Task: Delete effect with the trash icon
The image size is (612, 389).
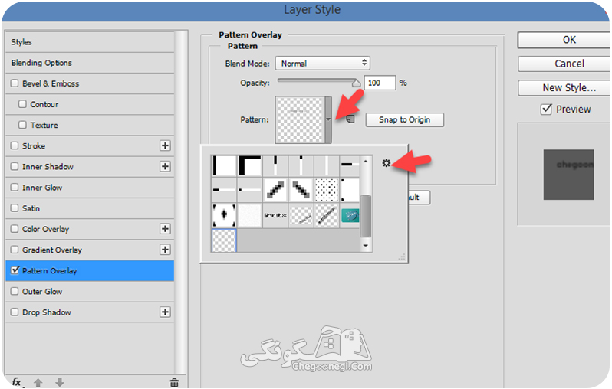Action: pyautogui.click(x=174, y=383)
